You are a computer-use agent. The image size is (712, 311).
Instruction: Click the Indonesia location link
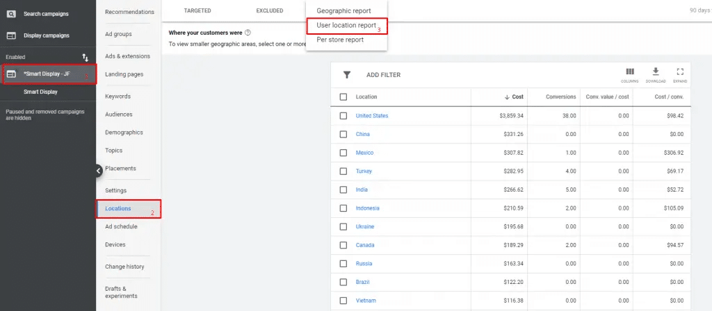point(367,208)
